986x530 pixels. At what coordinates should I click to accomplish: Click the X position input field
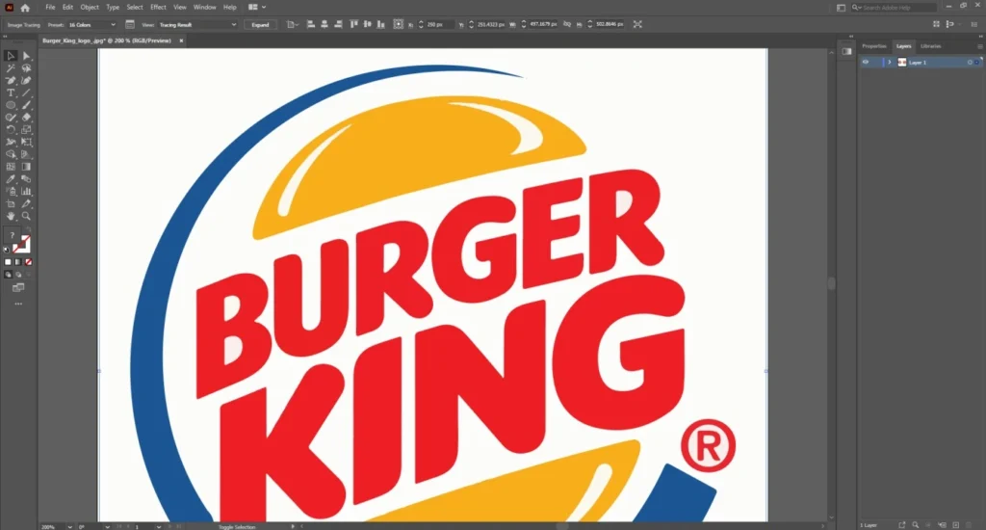(439, 24)
